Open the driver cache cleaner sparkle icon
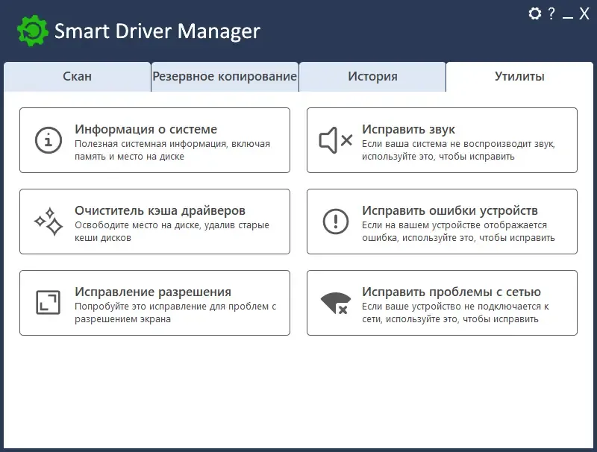 pyautogui.click(x=48, y=221)
